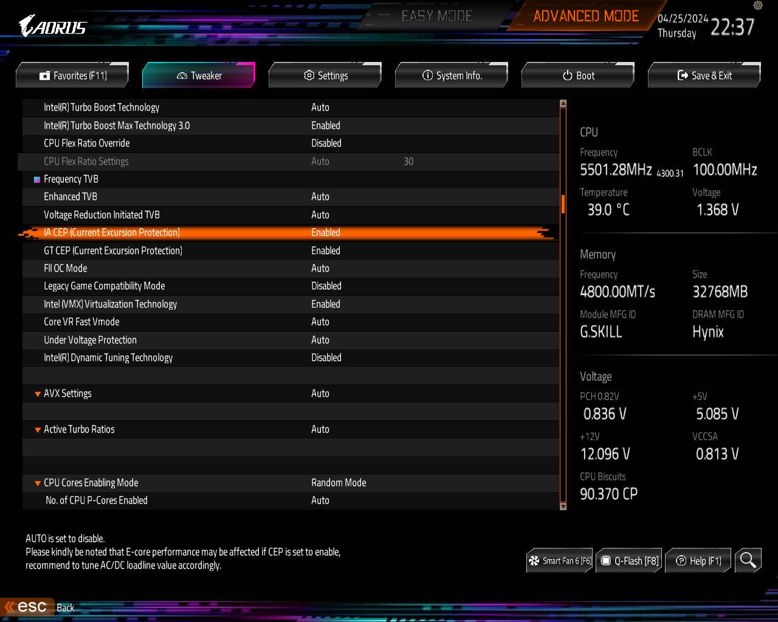The width and height of the screenshot is (778, 622).
Task: Change the Intel(R) Turbo Boost Technology Auto value
Action: 320,108
